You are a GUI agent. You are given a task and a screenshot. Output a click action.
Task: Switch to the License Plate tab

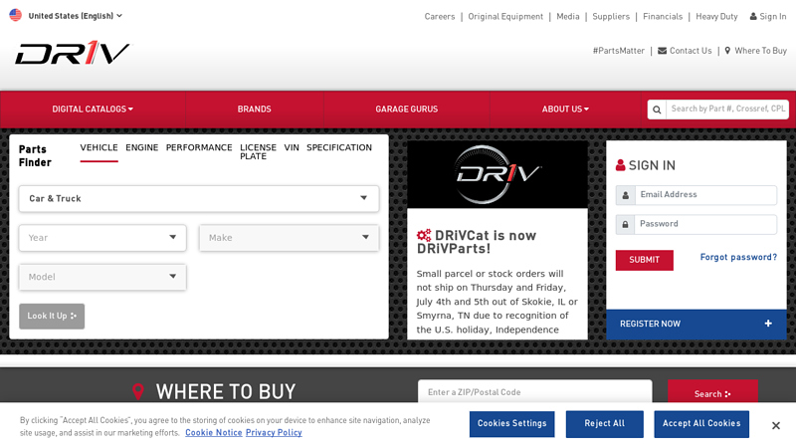(258, 152)
